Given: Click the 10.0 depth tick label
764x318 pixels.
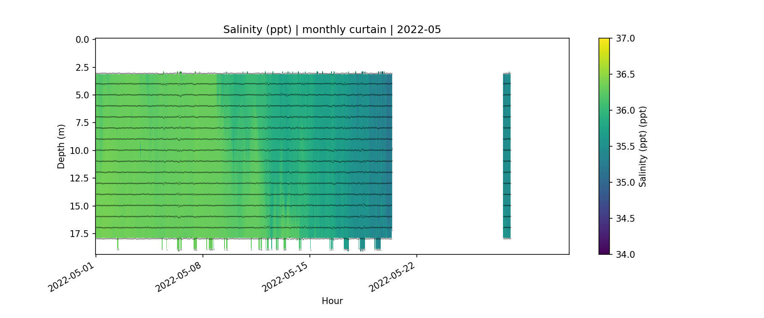Looking at the screenshot, I should coord(80,151).
